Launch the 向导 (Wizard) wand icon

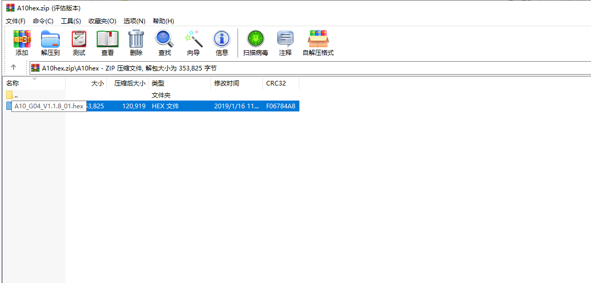coord(193,43)
